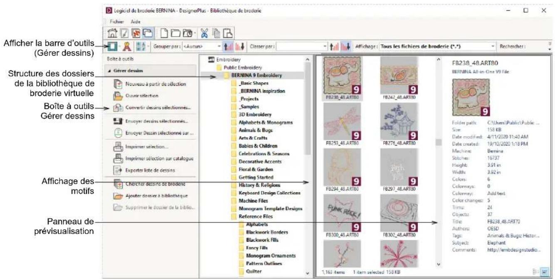Click the open folder toolbar icon
The height and width of the screenshot is (279, 555).
pos(175,33)
